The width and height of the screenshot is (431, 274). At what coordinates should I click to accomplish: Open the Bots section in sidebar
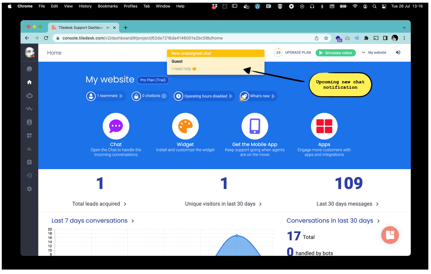[x=29, y=95]
